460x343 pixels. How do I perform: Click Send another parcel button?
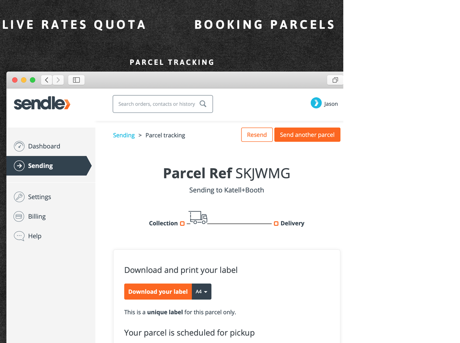[x=307, y=135]
